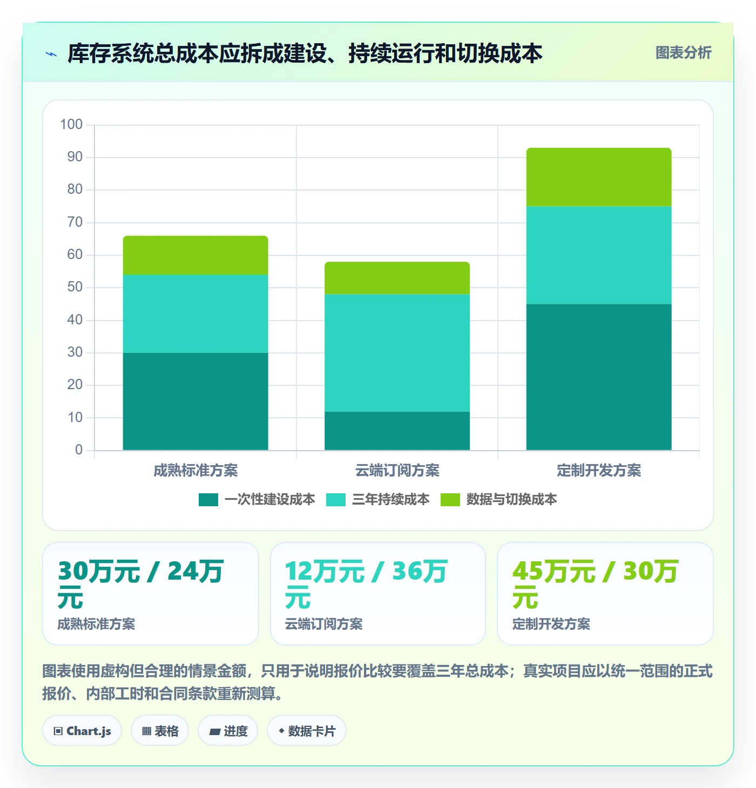Click the 云端订阅方案 x-axis label

[x=397, y=471]
